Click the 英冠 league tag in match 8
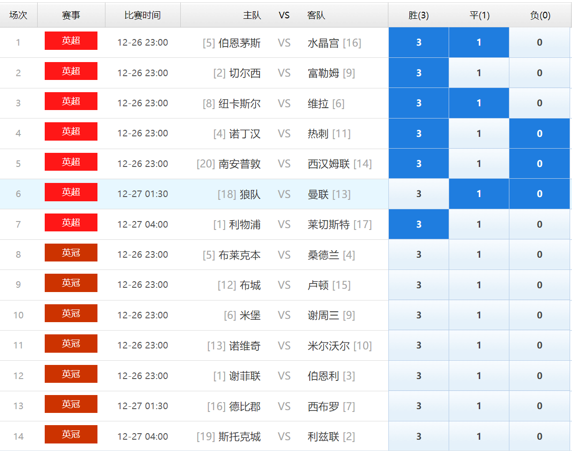Screen dimensions: 572x451 pyautogui.click(x=71, y=253)
